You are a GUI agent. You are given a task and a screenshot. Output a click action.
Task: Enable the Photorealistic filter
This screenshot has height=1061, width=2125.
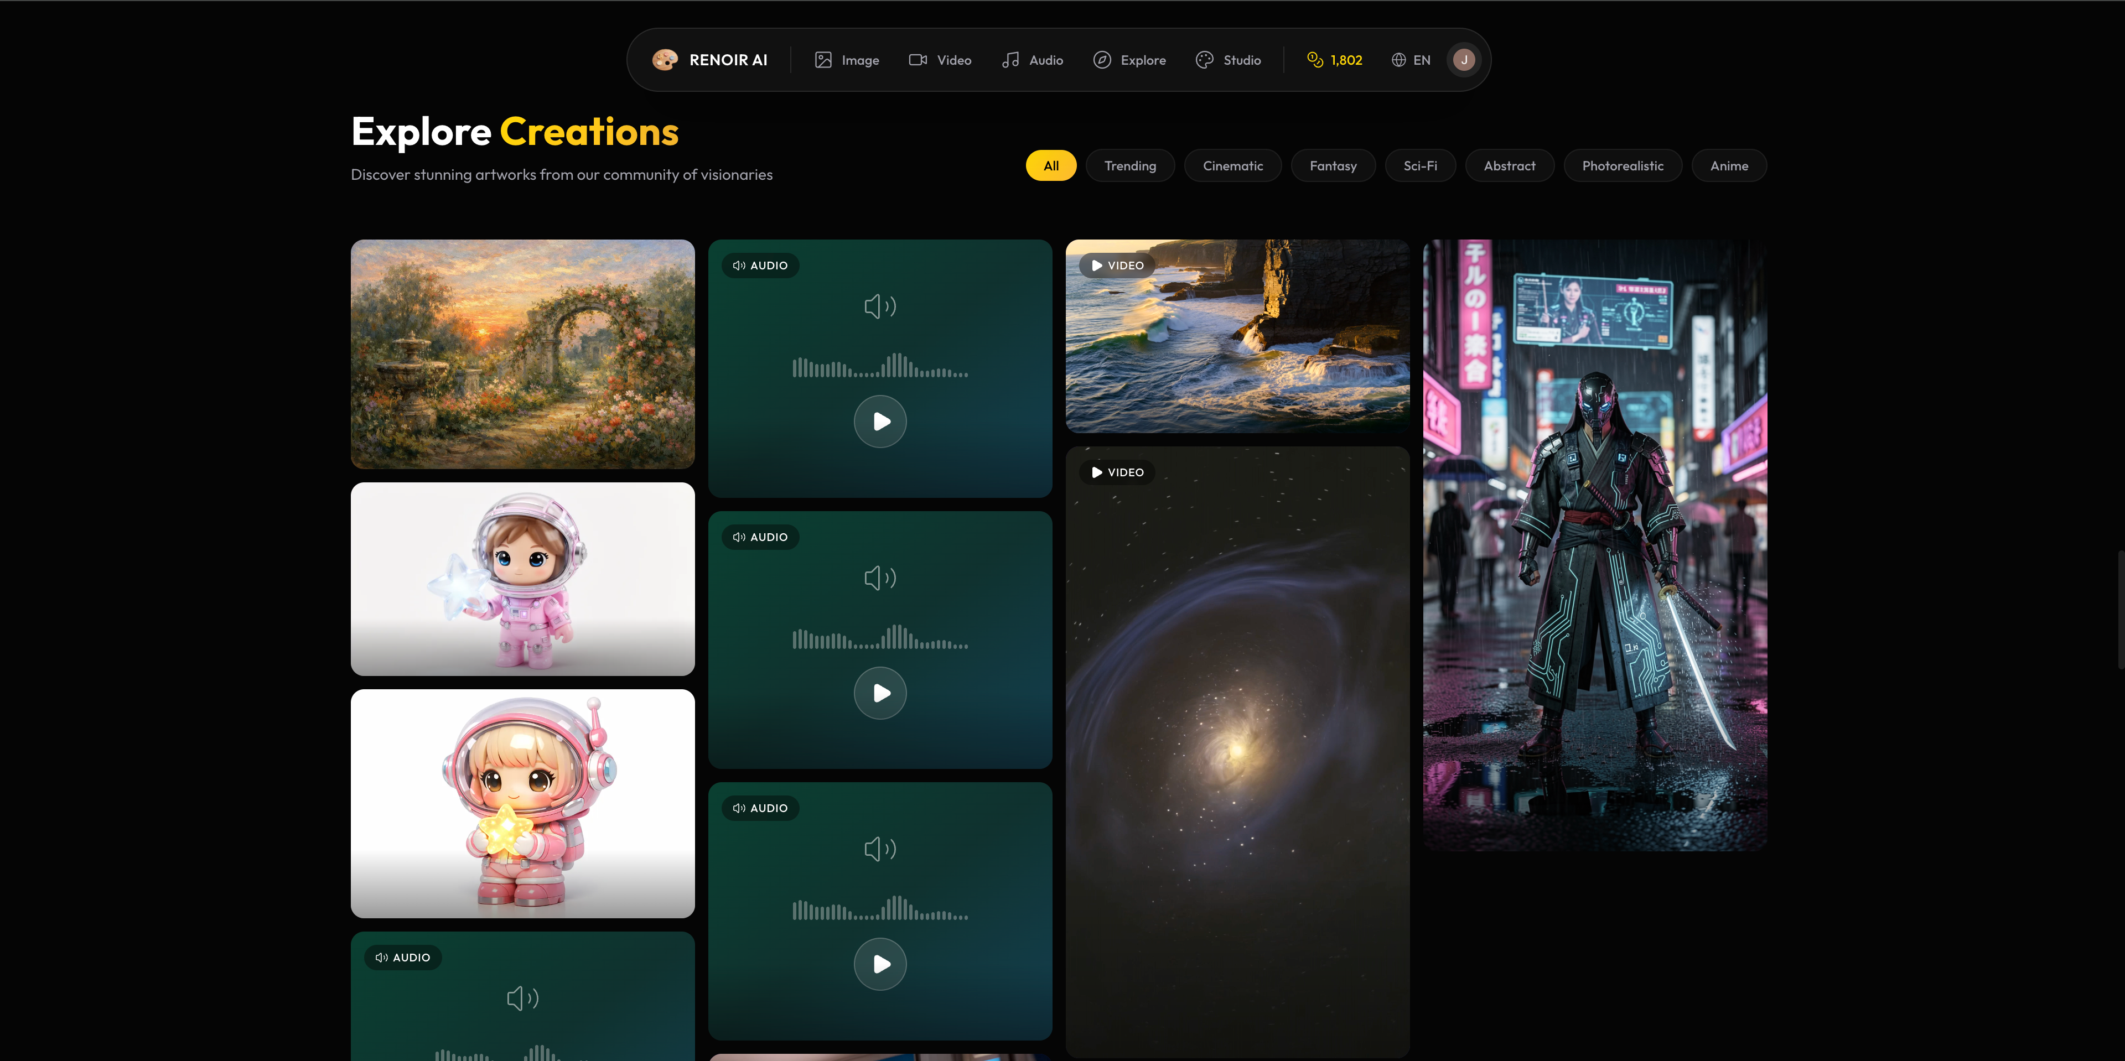(1622, 165)
